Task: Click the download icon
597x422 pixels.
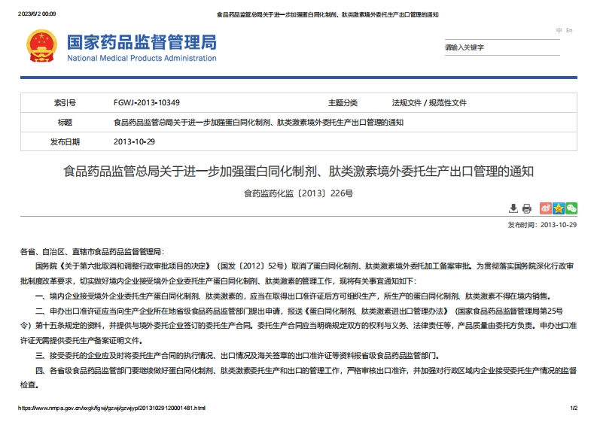Action: point(513,208)
